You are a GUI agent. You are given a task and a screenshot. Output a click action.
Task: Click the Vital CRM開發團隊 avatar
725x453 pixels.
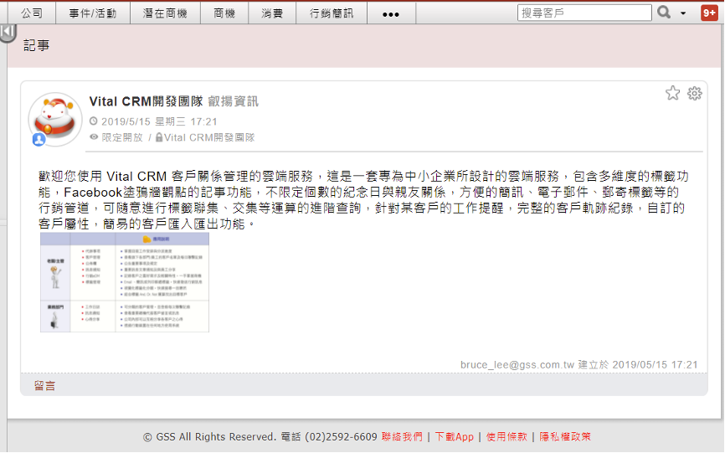point(55,119)
